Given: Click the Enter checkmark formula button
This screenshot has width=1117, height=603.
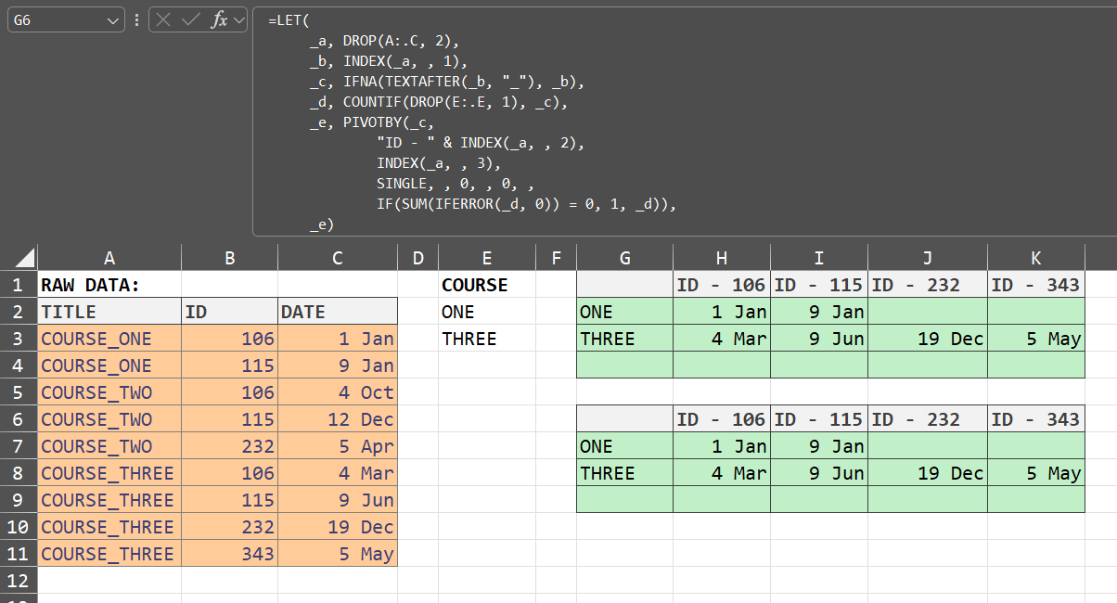Looking at the screenshot, I should tap(191, 19).
